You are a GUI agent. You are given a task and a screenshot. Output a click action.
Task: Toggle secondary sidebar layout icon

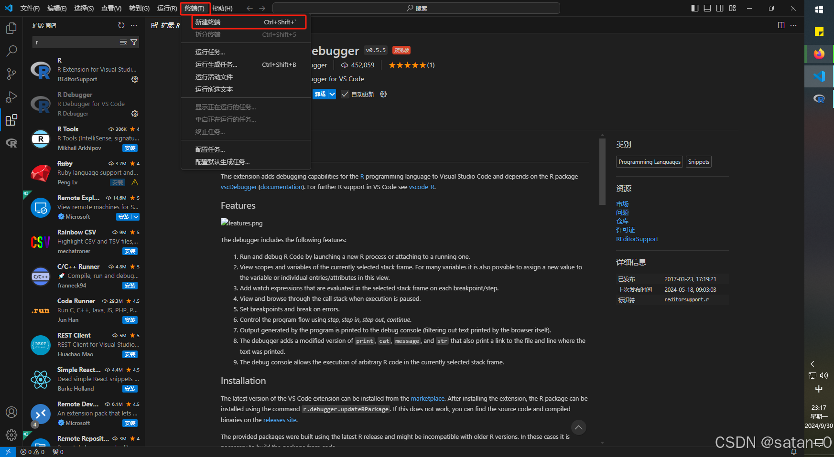point(720,8)
